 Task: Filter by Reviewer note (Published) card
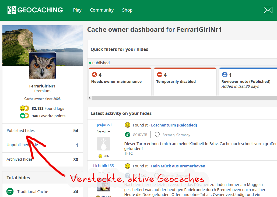tap(248, 82)
